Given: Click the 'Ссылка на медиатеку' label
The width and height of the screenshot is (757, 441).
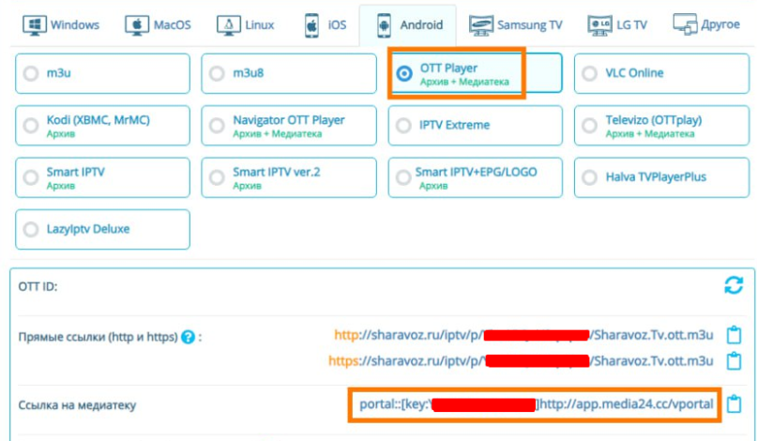Looking at the screenshot, I should pos(77,404).
